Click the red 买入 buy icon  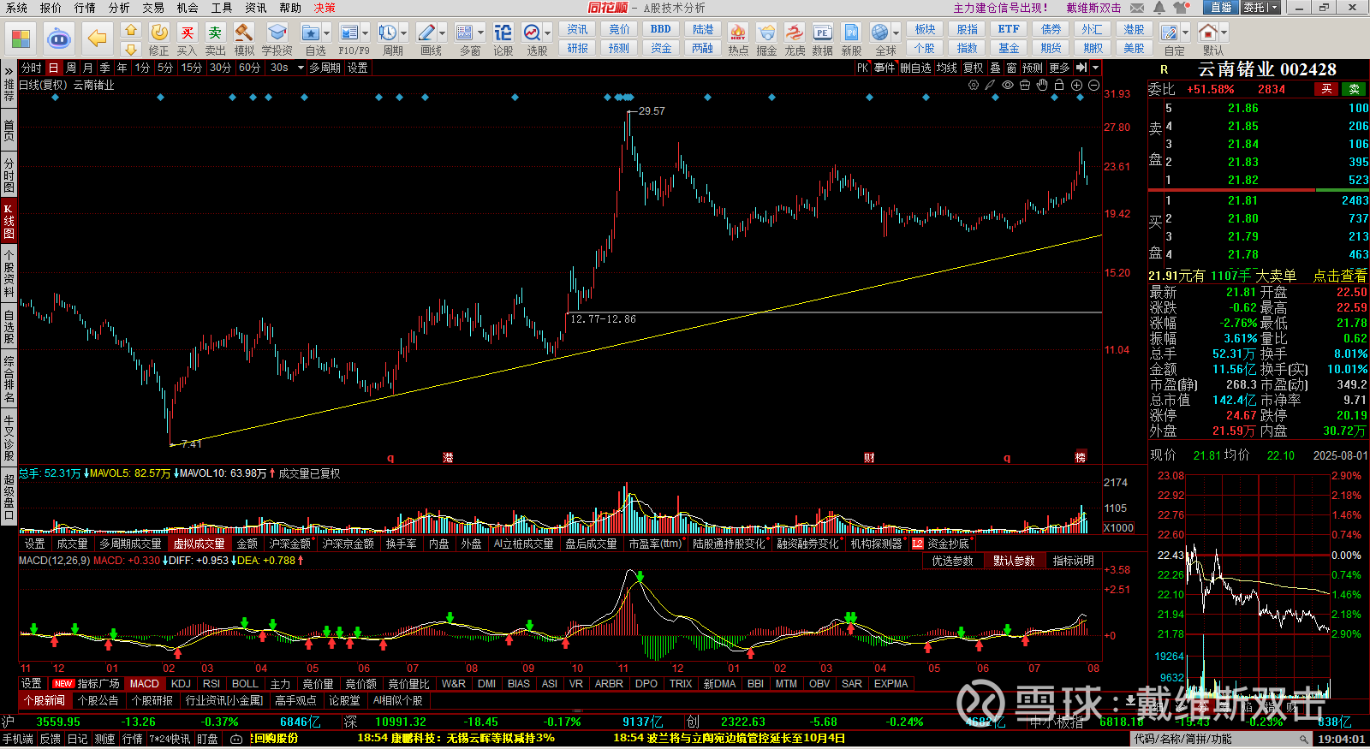187,33
